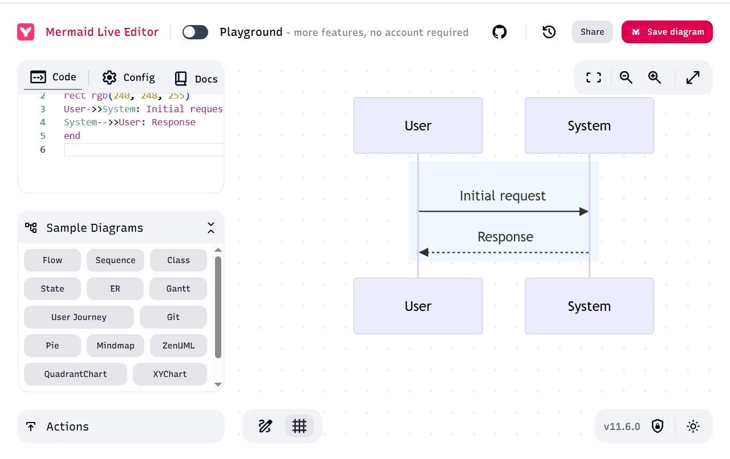730x459 pixels.
Task: Load the State sample diagram
Action: point(52,289)
